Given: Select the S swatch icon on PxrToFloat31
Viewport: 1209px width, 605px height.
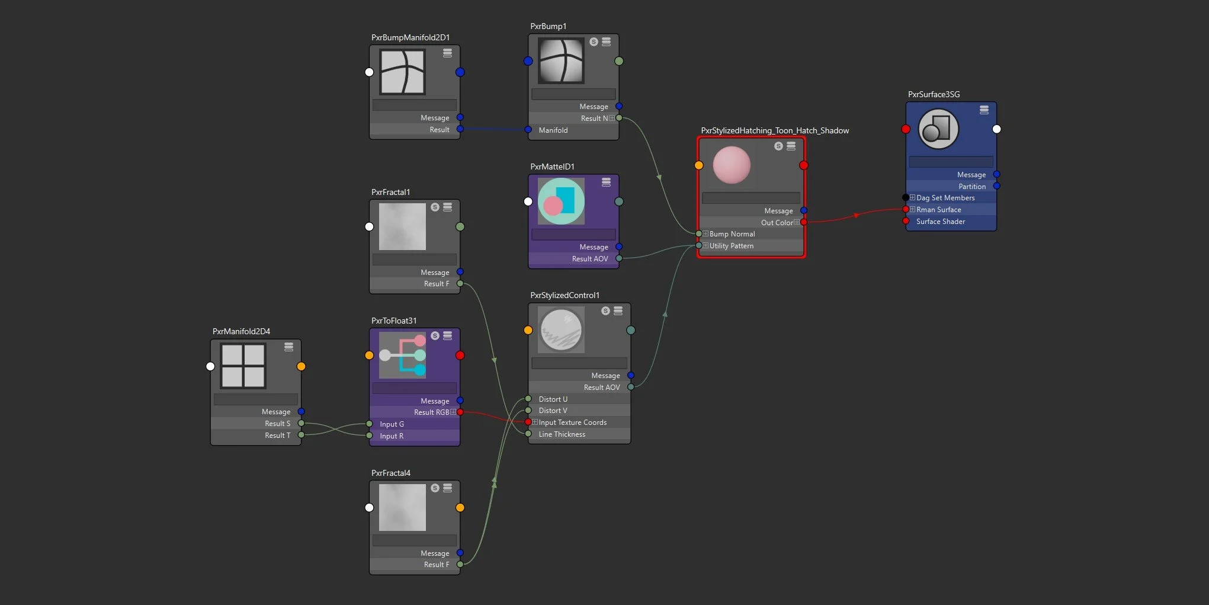Looking at the screenshot, I should point(434,335).
